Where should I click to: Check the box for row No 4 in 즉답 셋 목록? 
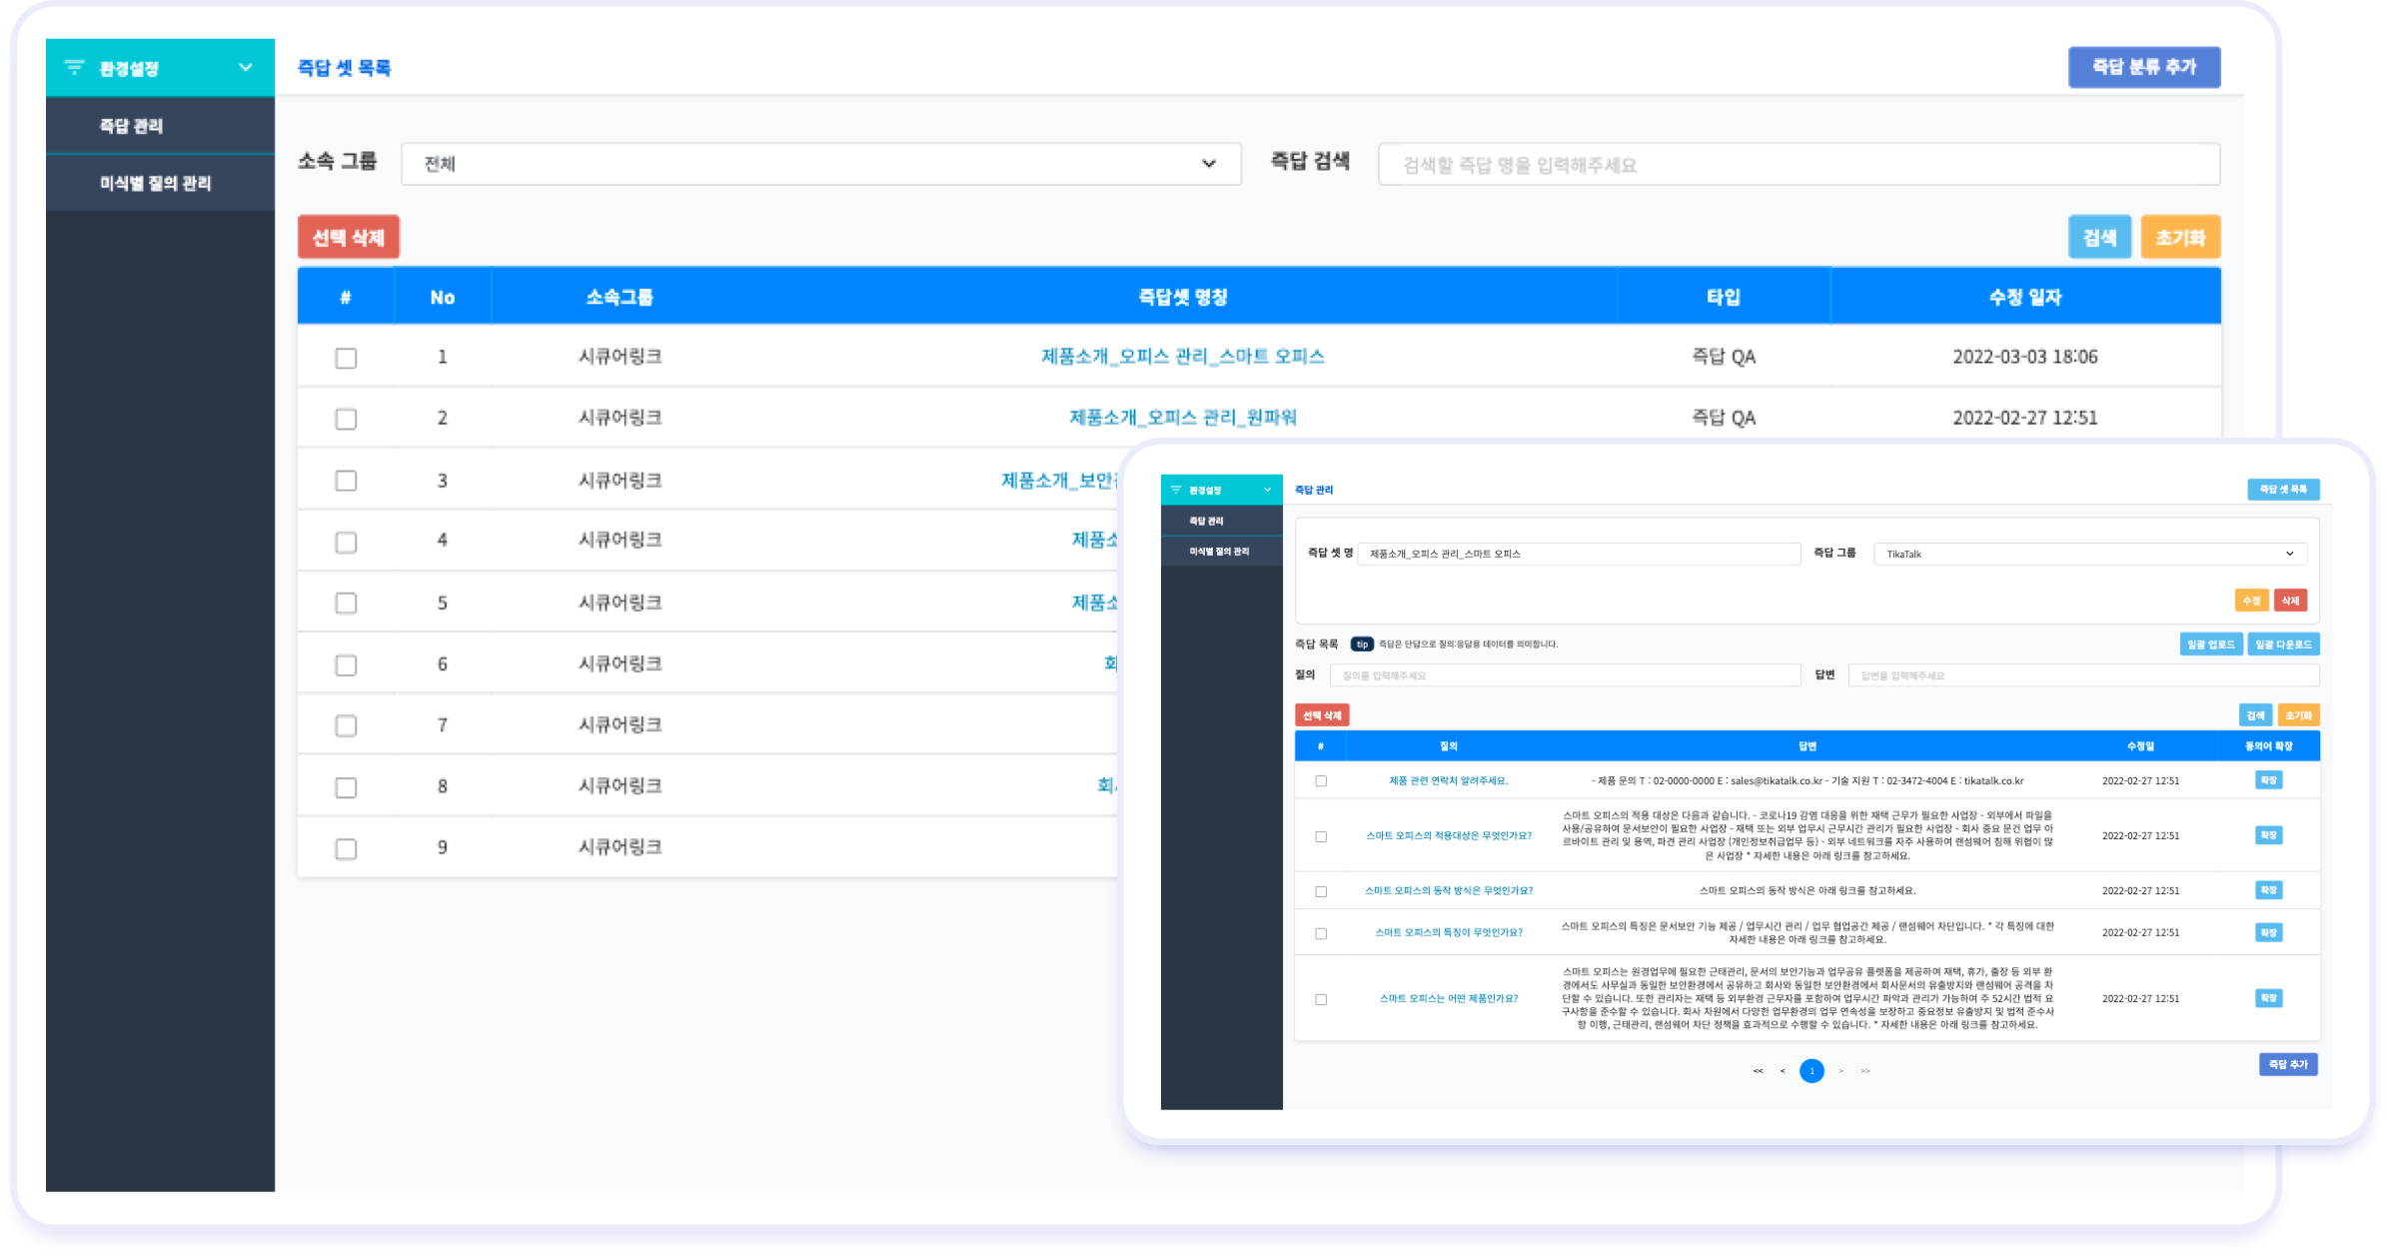pyautogui.click(x=346, y=542)
